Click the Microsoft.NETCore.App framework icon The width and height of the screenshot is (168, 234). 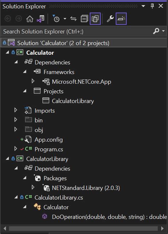[x=46, y=82]
